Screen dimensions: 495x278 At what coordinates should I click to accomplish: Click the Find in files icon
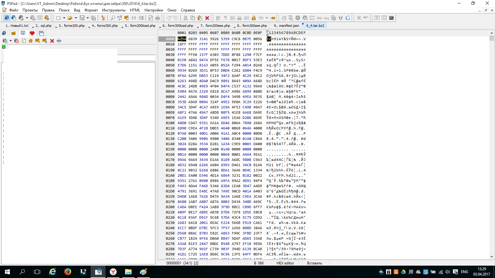(127, 18)
